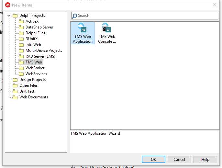Choose the Delphi Files category
The width and height of the screenshot is (222, 168).
[35, 33]
